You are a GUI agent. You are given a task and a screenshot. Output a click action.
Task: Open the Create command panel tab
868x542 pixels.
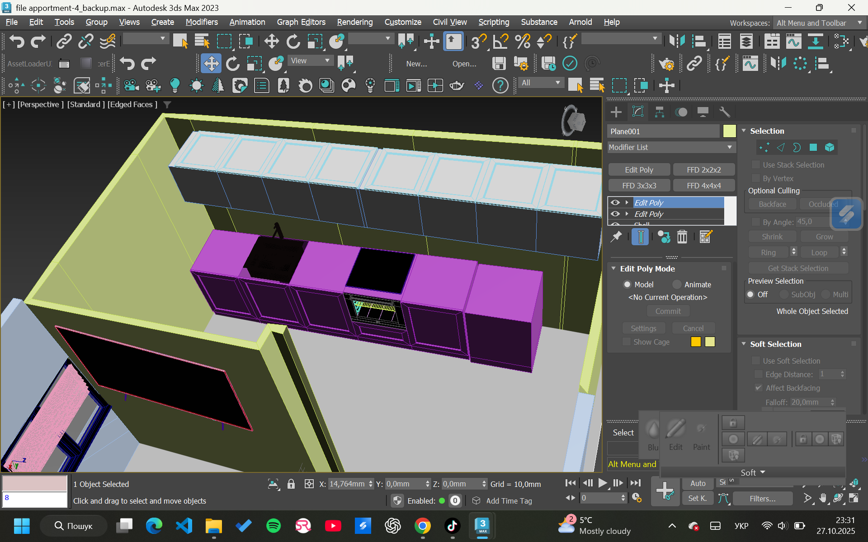tap(616, 112)
